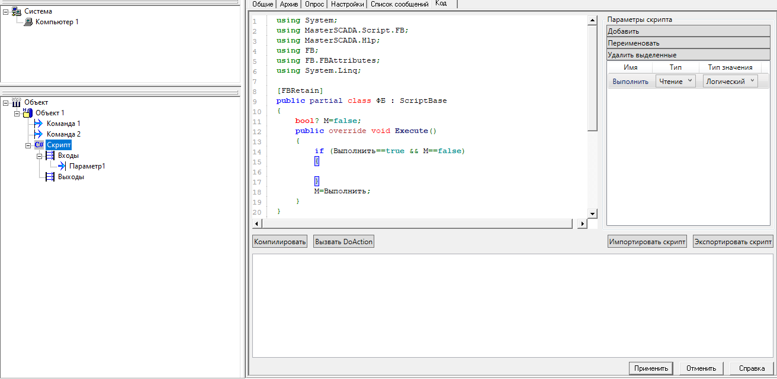777x379 pixels.
Task: Click code editor scroll down arrow
Action: (x=592, y=213)
